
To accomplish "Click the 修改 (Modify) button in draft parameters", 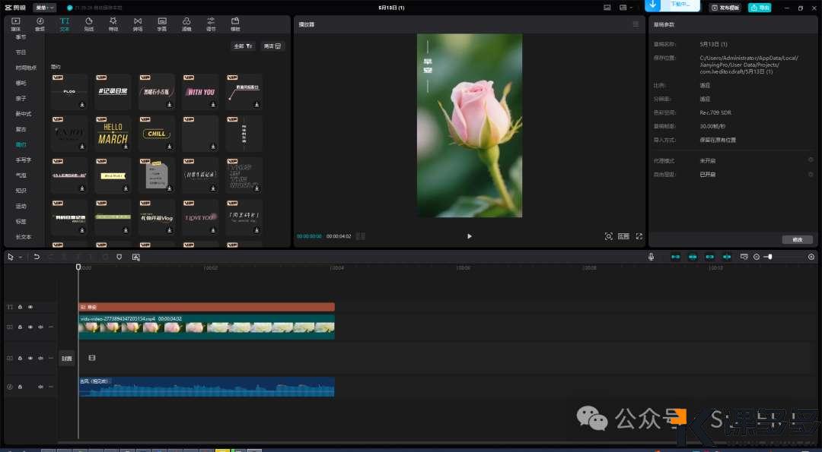I will (797, 239).
